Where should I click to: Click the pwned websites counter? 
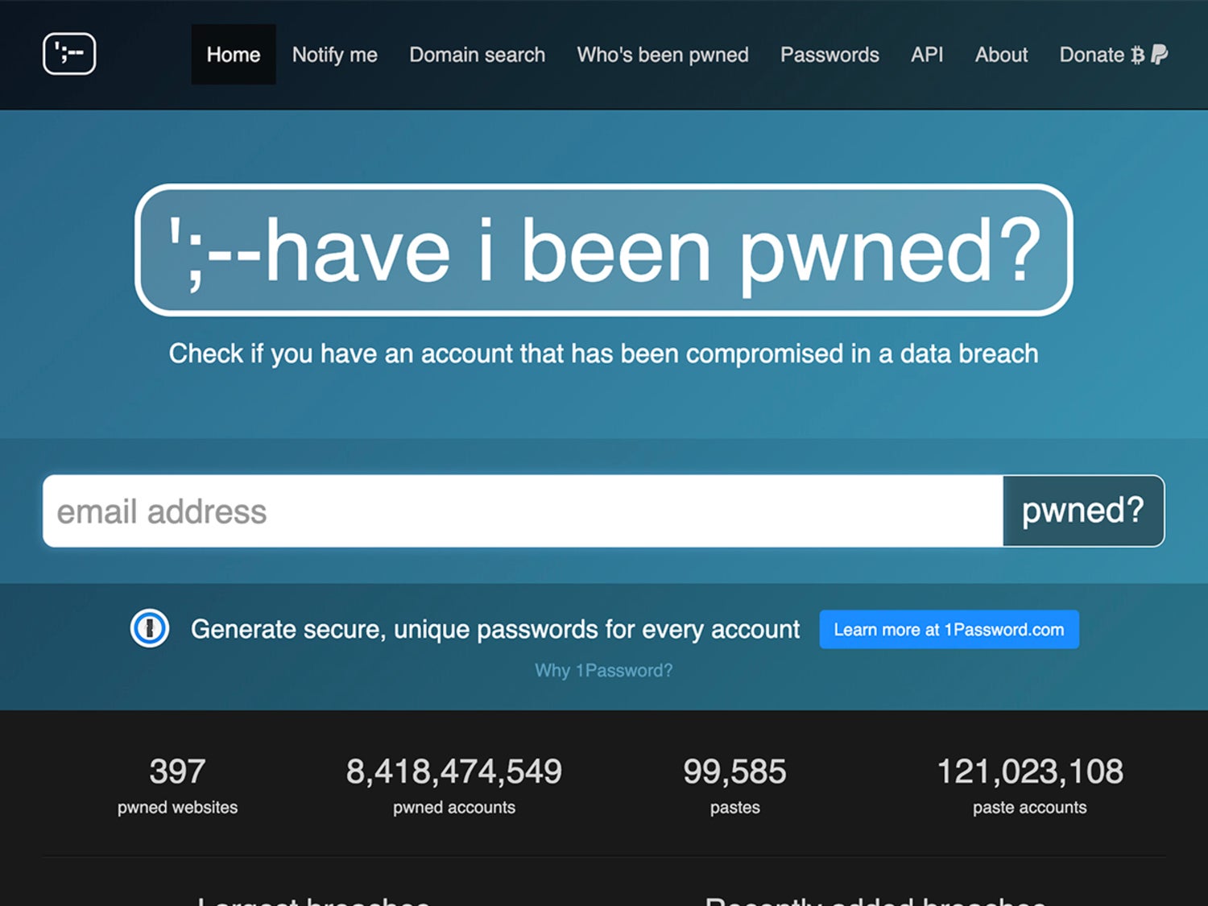pyautogui.click(x=177, y=785)
